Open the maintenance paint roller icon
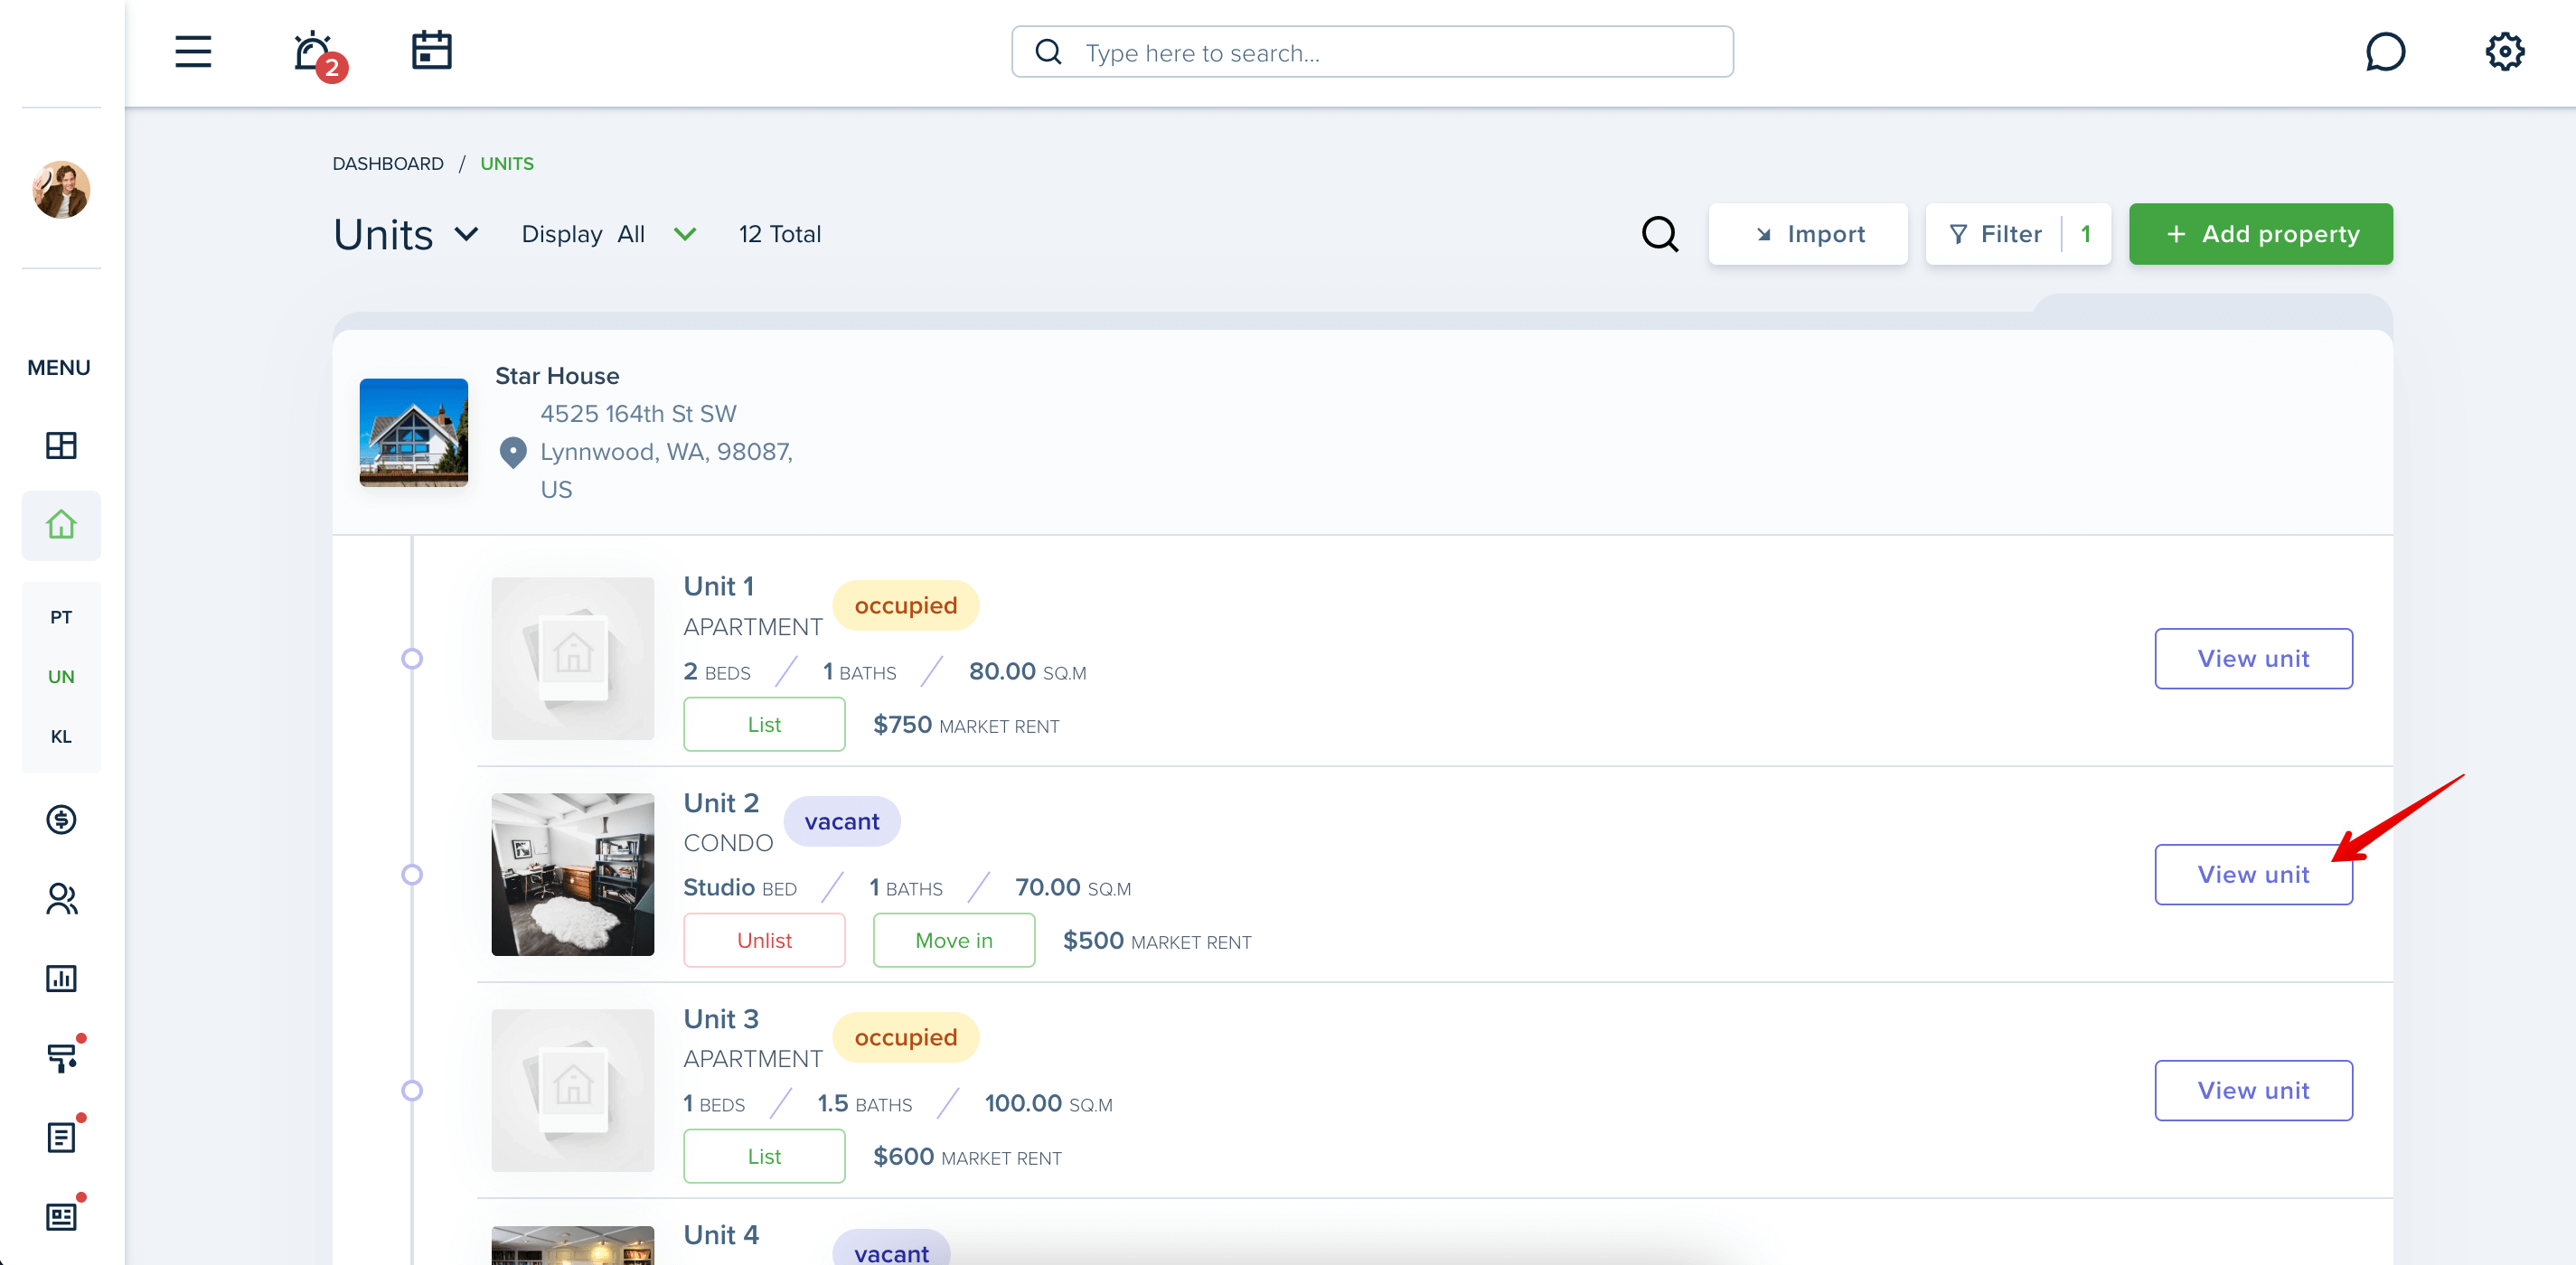 tap(63, 1056)
